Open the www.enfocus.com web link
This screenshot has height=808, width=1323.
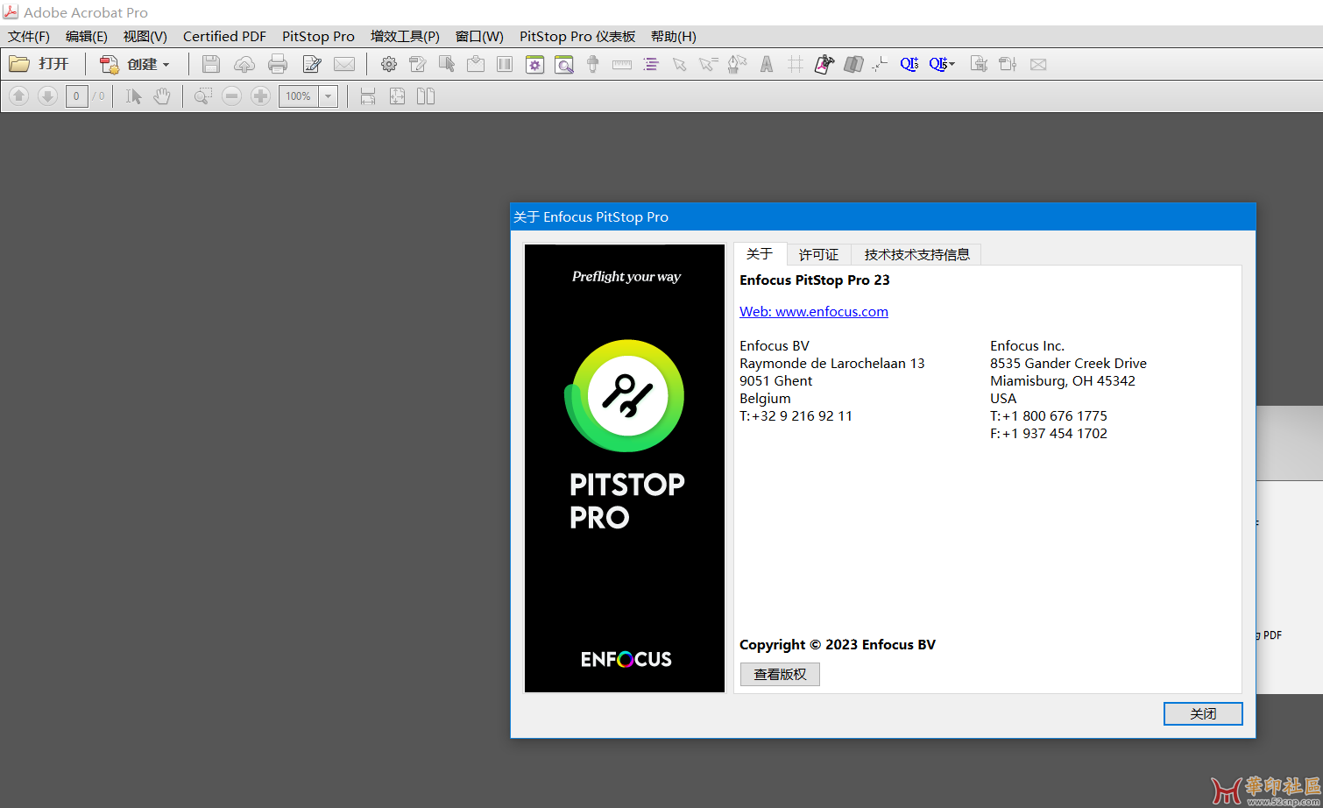814,311
